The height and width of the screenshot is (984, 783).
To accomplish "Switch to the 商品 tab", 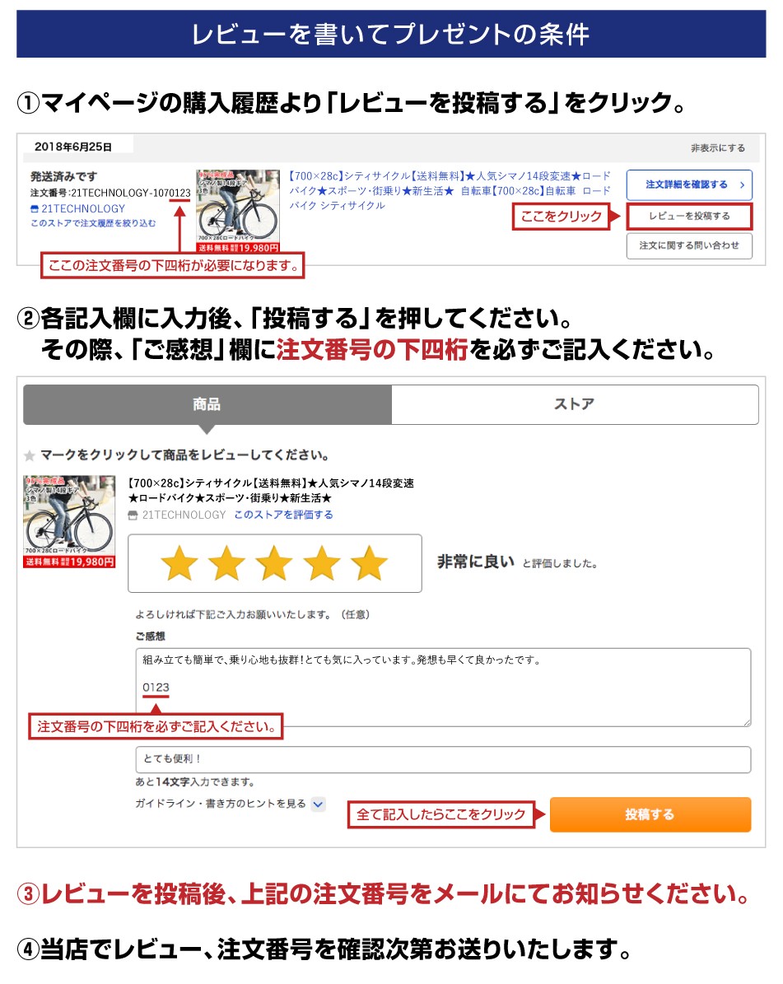I will 207,404.
